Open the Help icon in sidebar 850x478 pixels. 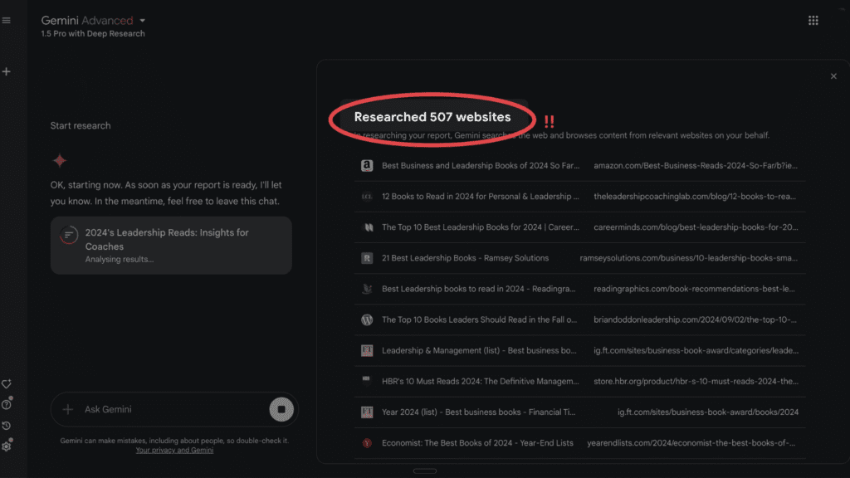point(7,404)
